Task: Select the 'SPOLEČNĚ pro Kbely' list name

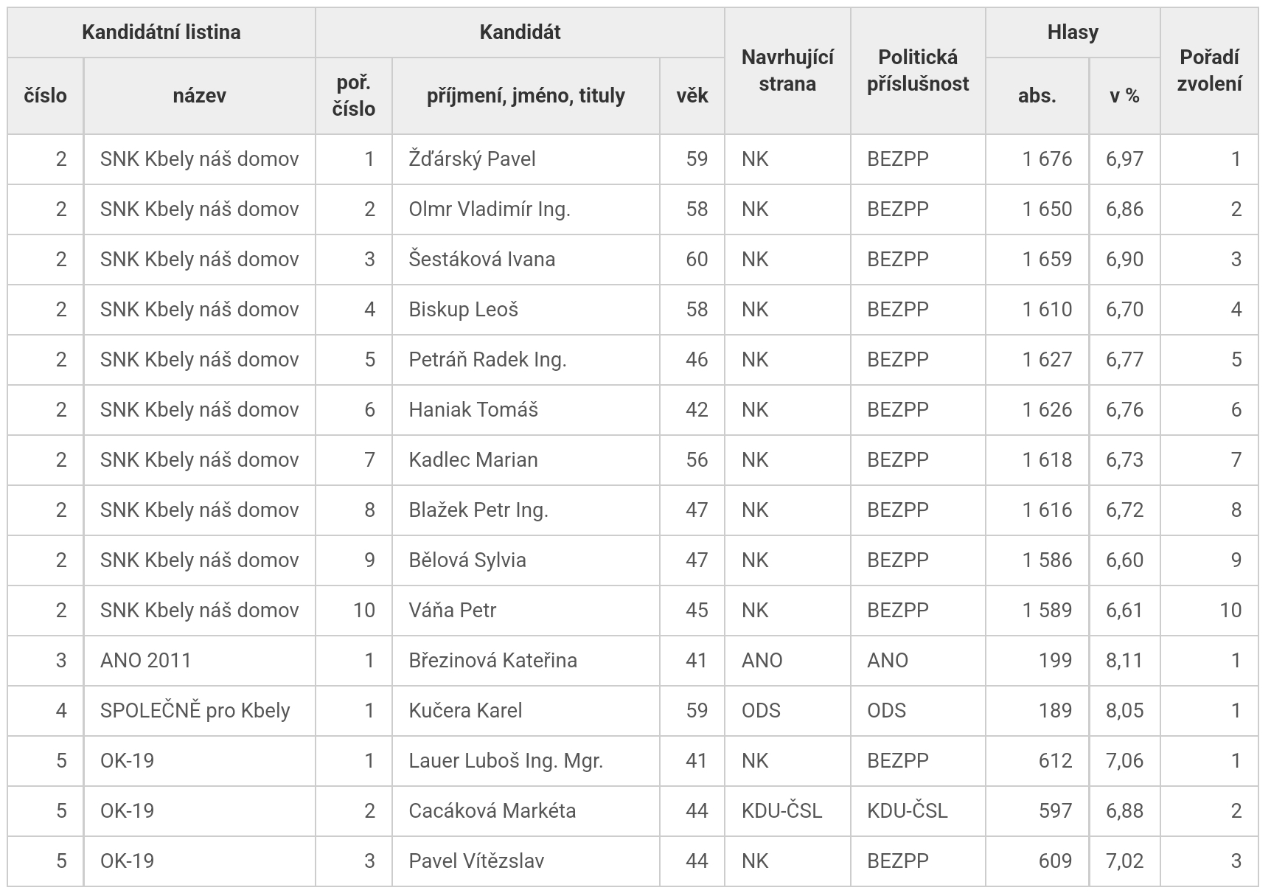Action: click(x=195, y=711)
